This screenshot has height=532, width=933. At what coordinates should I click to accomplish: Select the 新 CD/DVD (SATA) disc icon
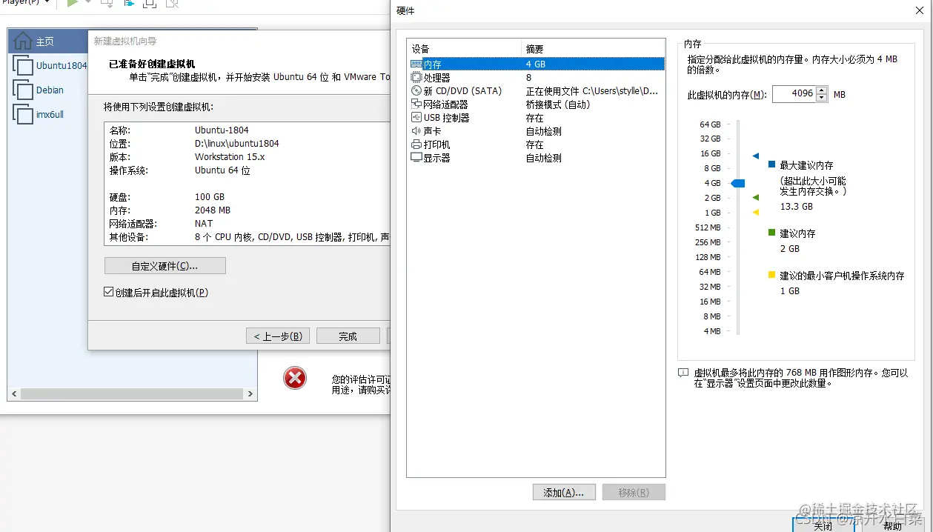point(416,91)
